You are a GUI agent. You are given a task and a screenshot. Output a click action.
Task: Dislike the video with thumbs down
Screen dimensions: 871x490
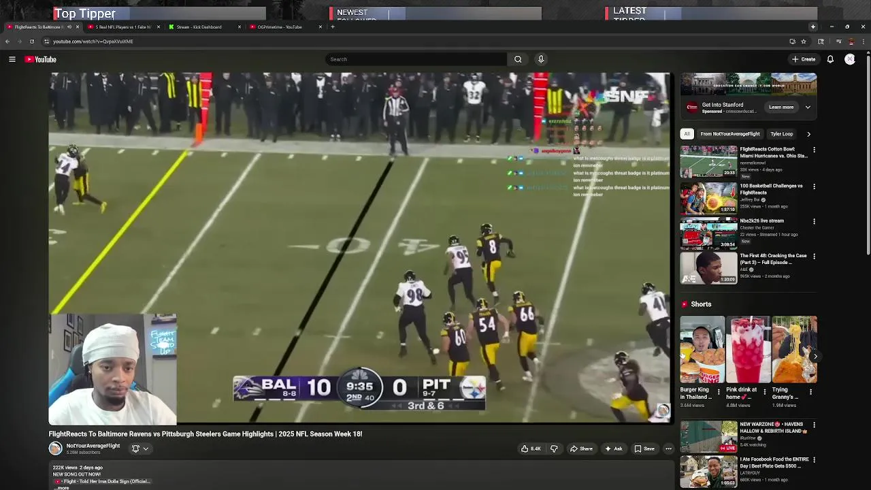click(554, 448)
